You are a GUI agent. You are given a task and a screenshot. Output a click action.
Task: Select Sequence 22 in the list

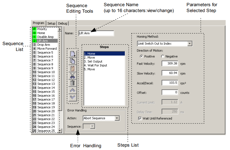45,119
